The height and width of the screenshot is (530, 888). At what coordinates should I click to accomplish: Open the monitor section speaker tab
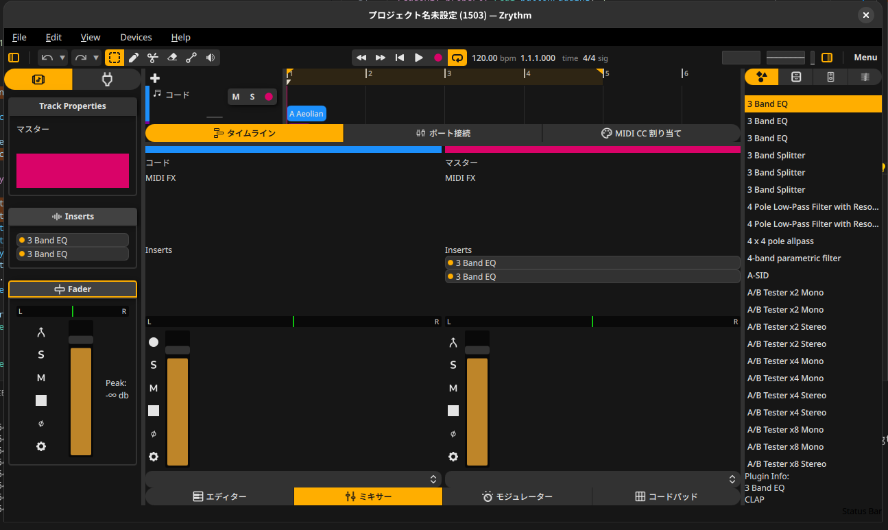pos(830,77)
